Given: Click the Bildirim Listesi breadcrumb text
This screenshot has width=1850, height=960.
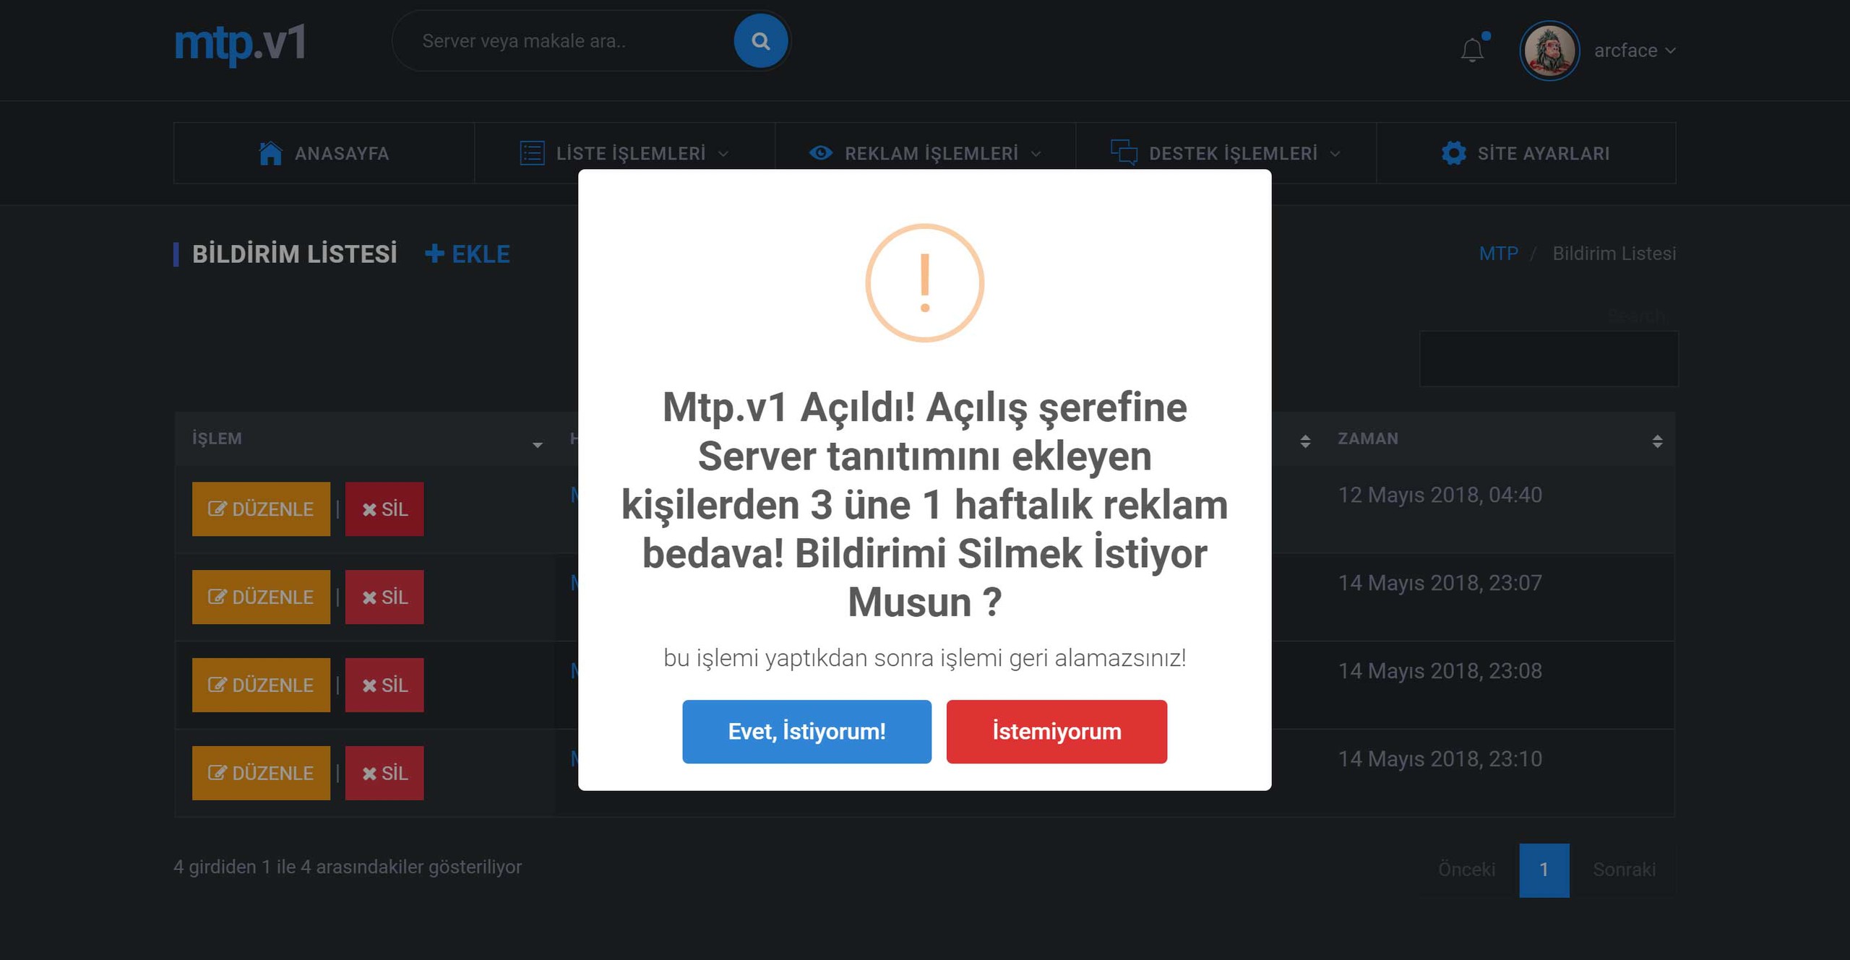Looking at the screenshot, I should click(x=1614, y=254).
